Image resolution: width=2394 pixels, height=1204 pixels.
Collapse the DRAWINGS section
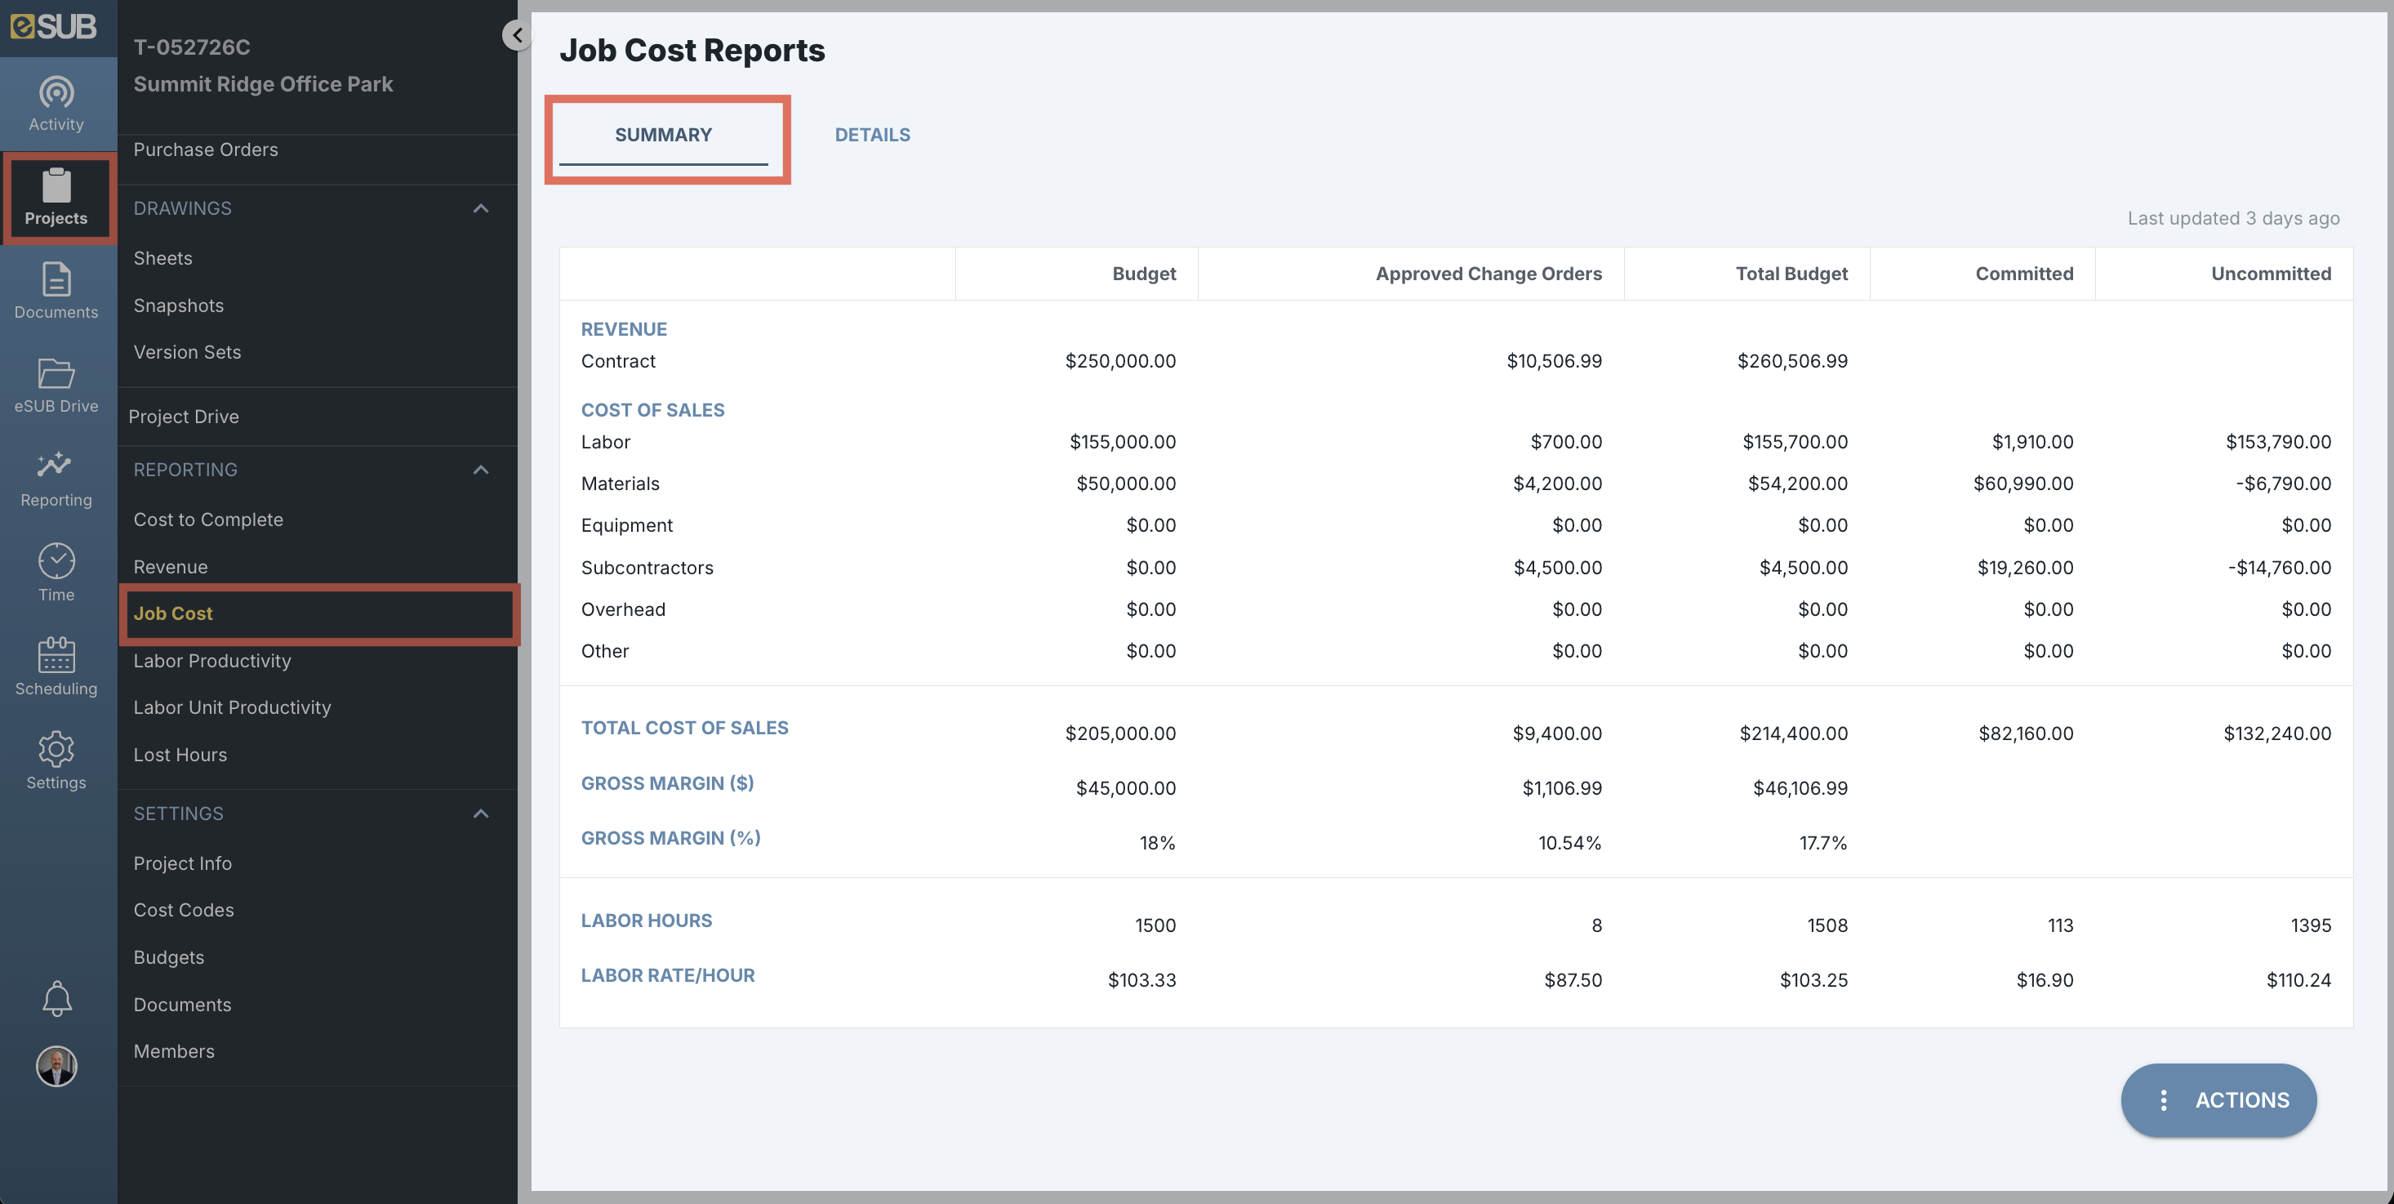(480, 208)
